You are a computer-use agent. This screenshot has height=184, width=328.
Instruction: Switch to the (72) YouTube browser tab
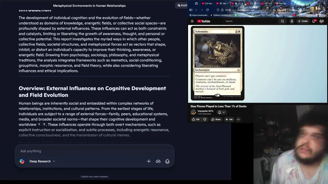coord(207,4)
